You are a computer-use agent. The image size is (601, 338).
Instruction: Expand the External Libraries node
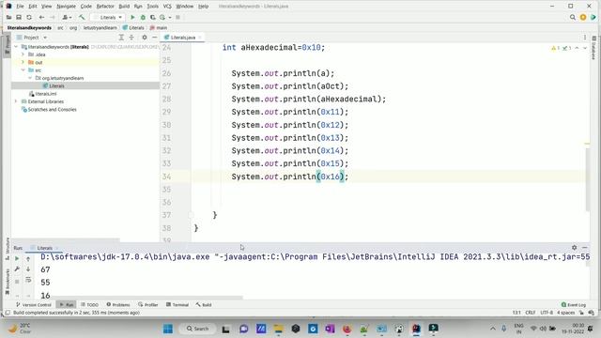pyautogui.click(x=16, y=101)
